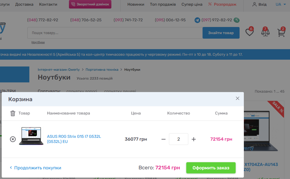
Task: Decrease quantity with minus button
Action: (x=164, y=139)
